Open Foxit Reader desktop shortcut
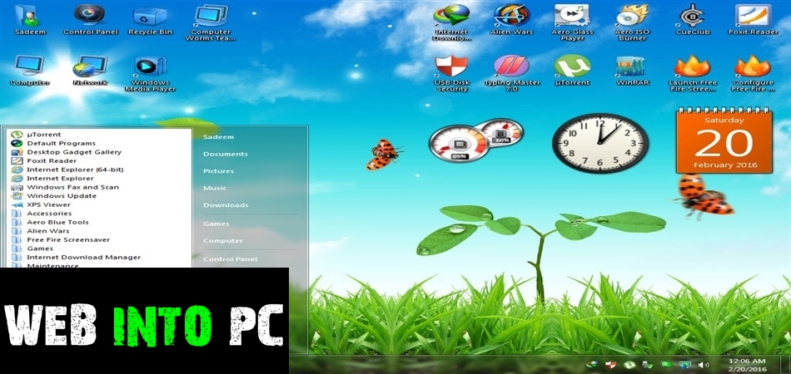791x374 pixels. point(754,19)
